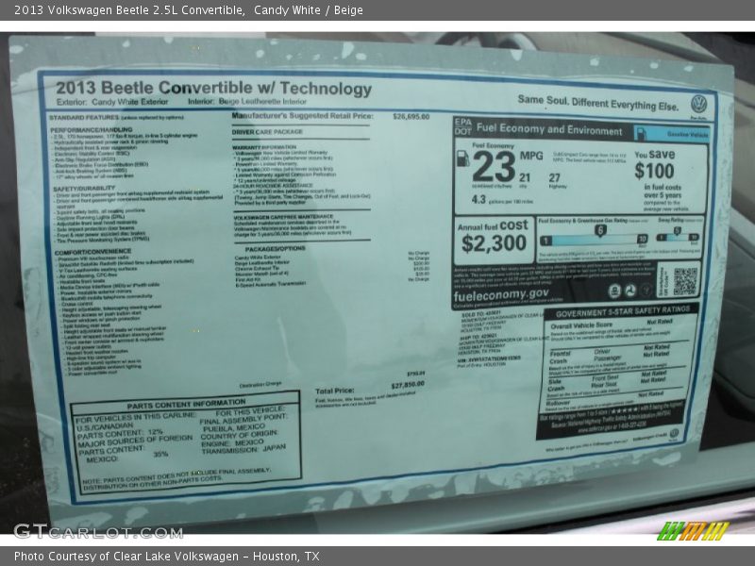Click "STANDARD FEATURES" heading
The width and height of the screenshot is (755, 566).
click(x=84, y=117)
